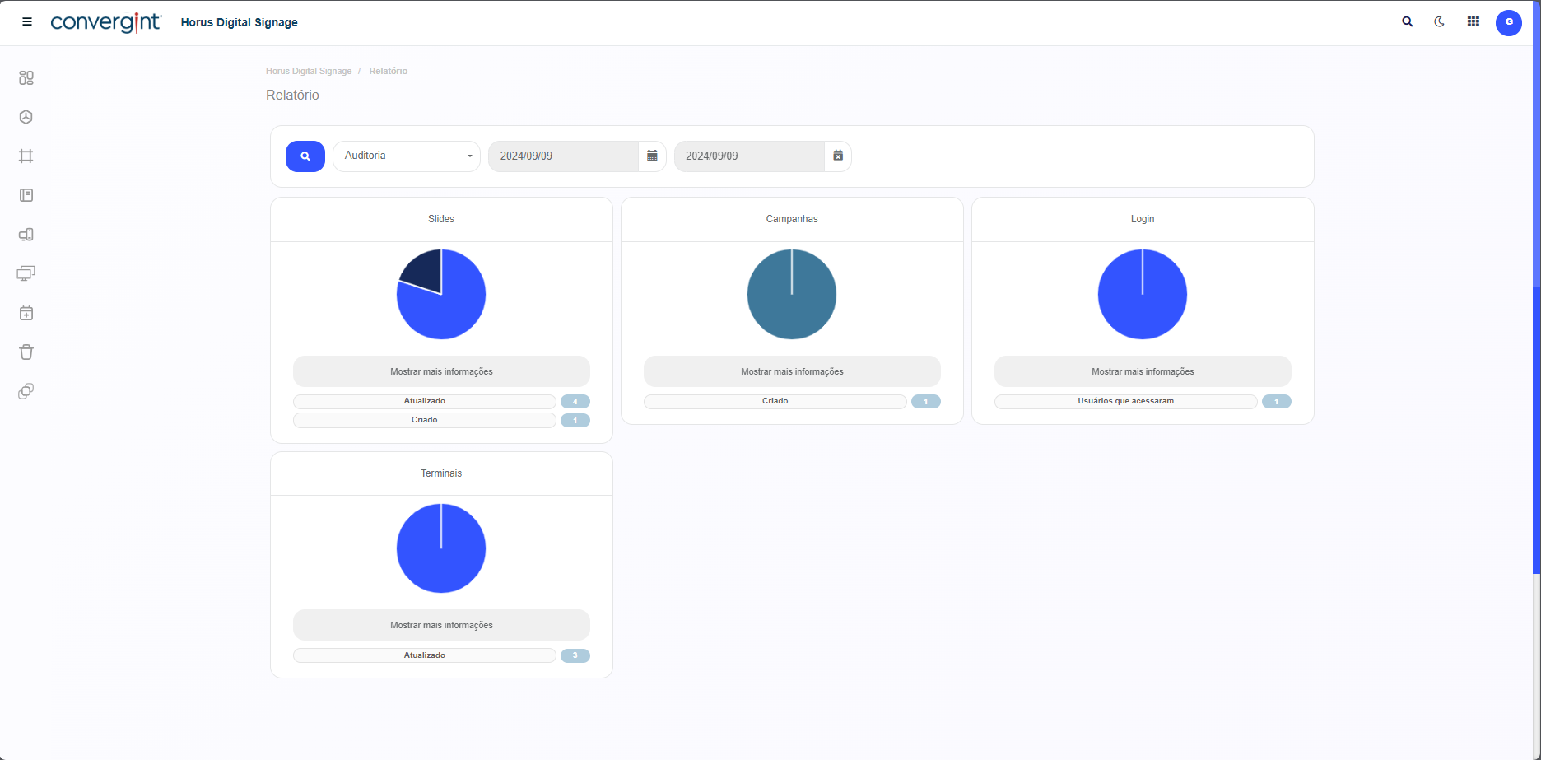
Task: Open the user avatar profile menu
Action: click(x=1508, y=22)
